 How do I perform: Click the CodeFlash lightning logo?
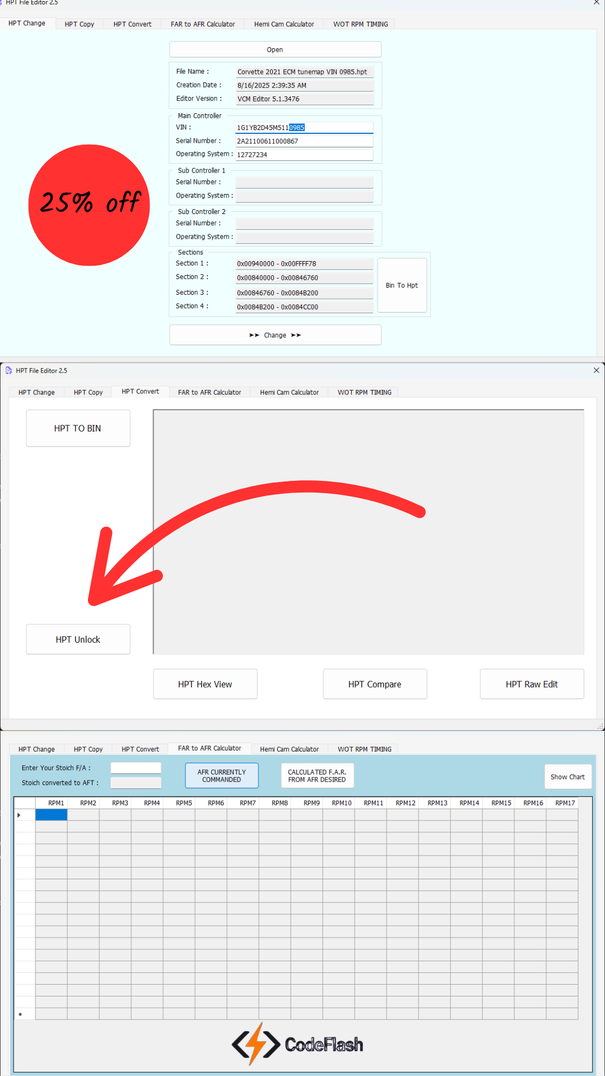(256, 1044)
